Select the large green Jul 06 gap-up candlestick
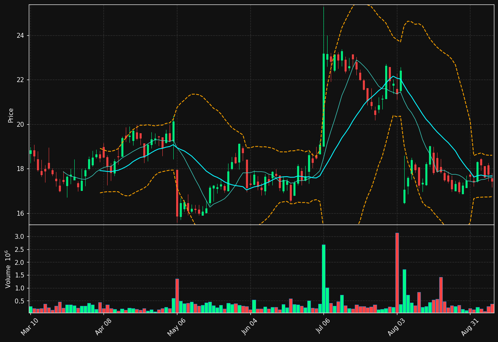 pos(323,100)
